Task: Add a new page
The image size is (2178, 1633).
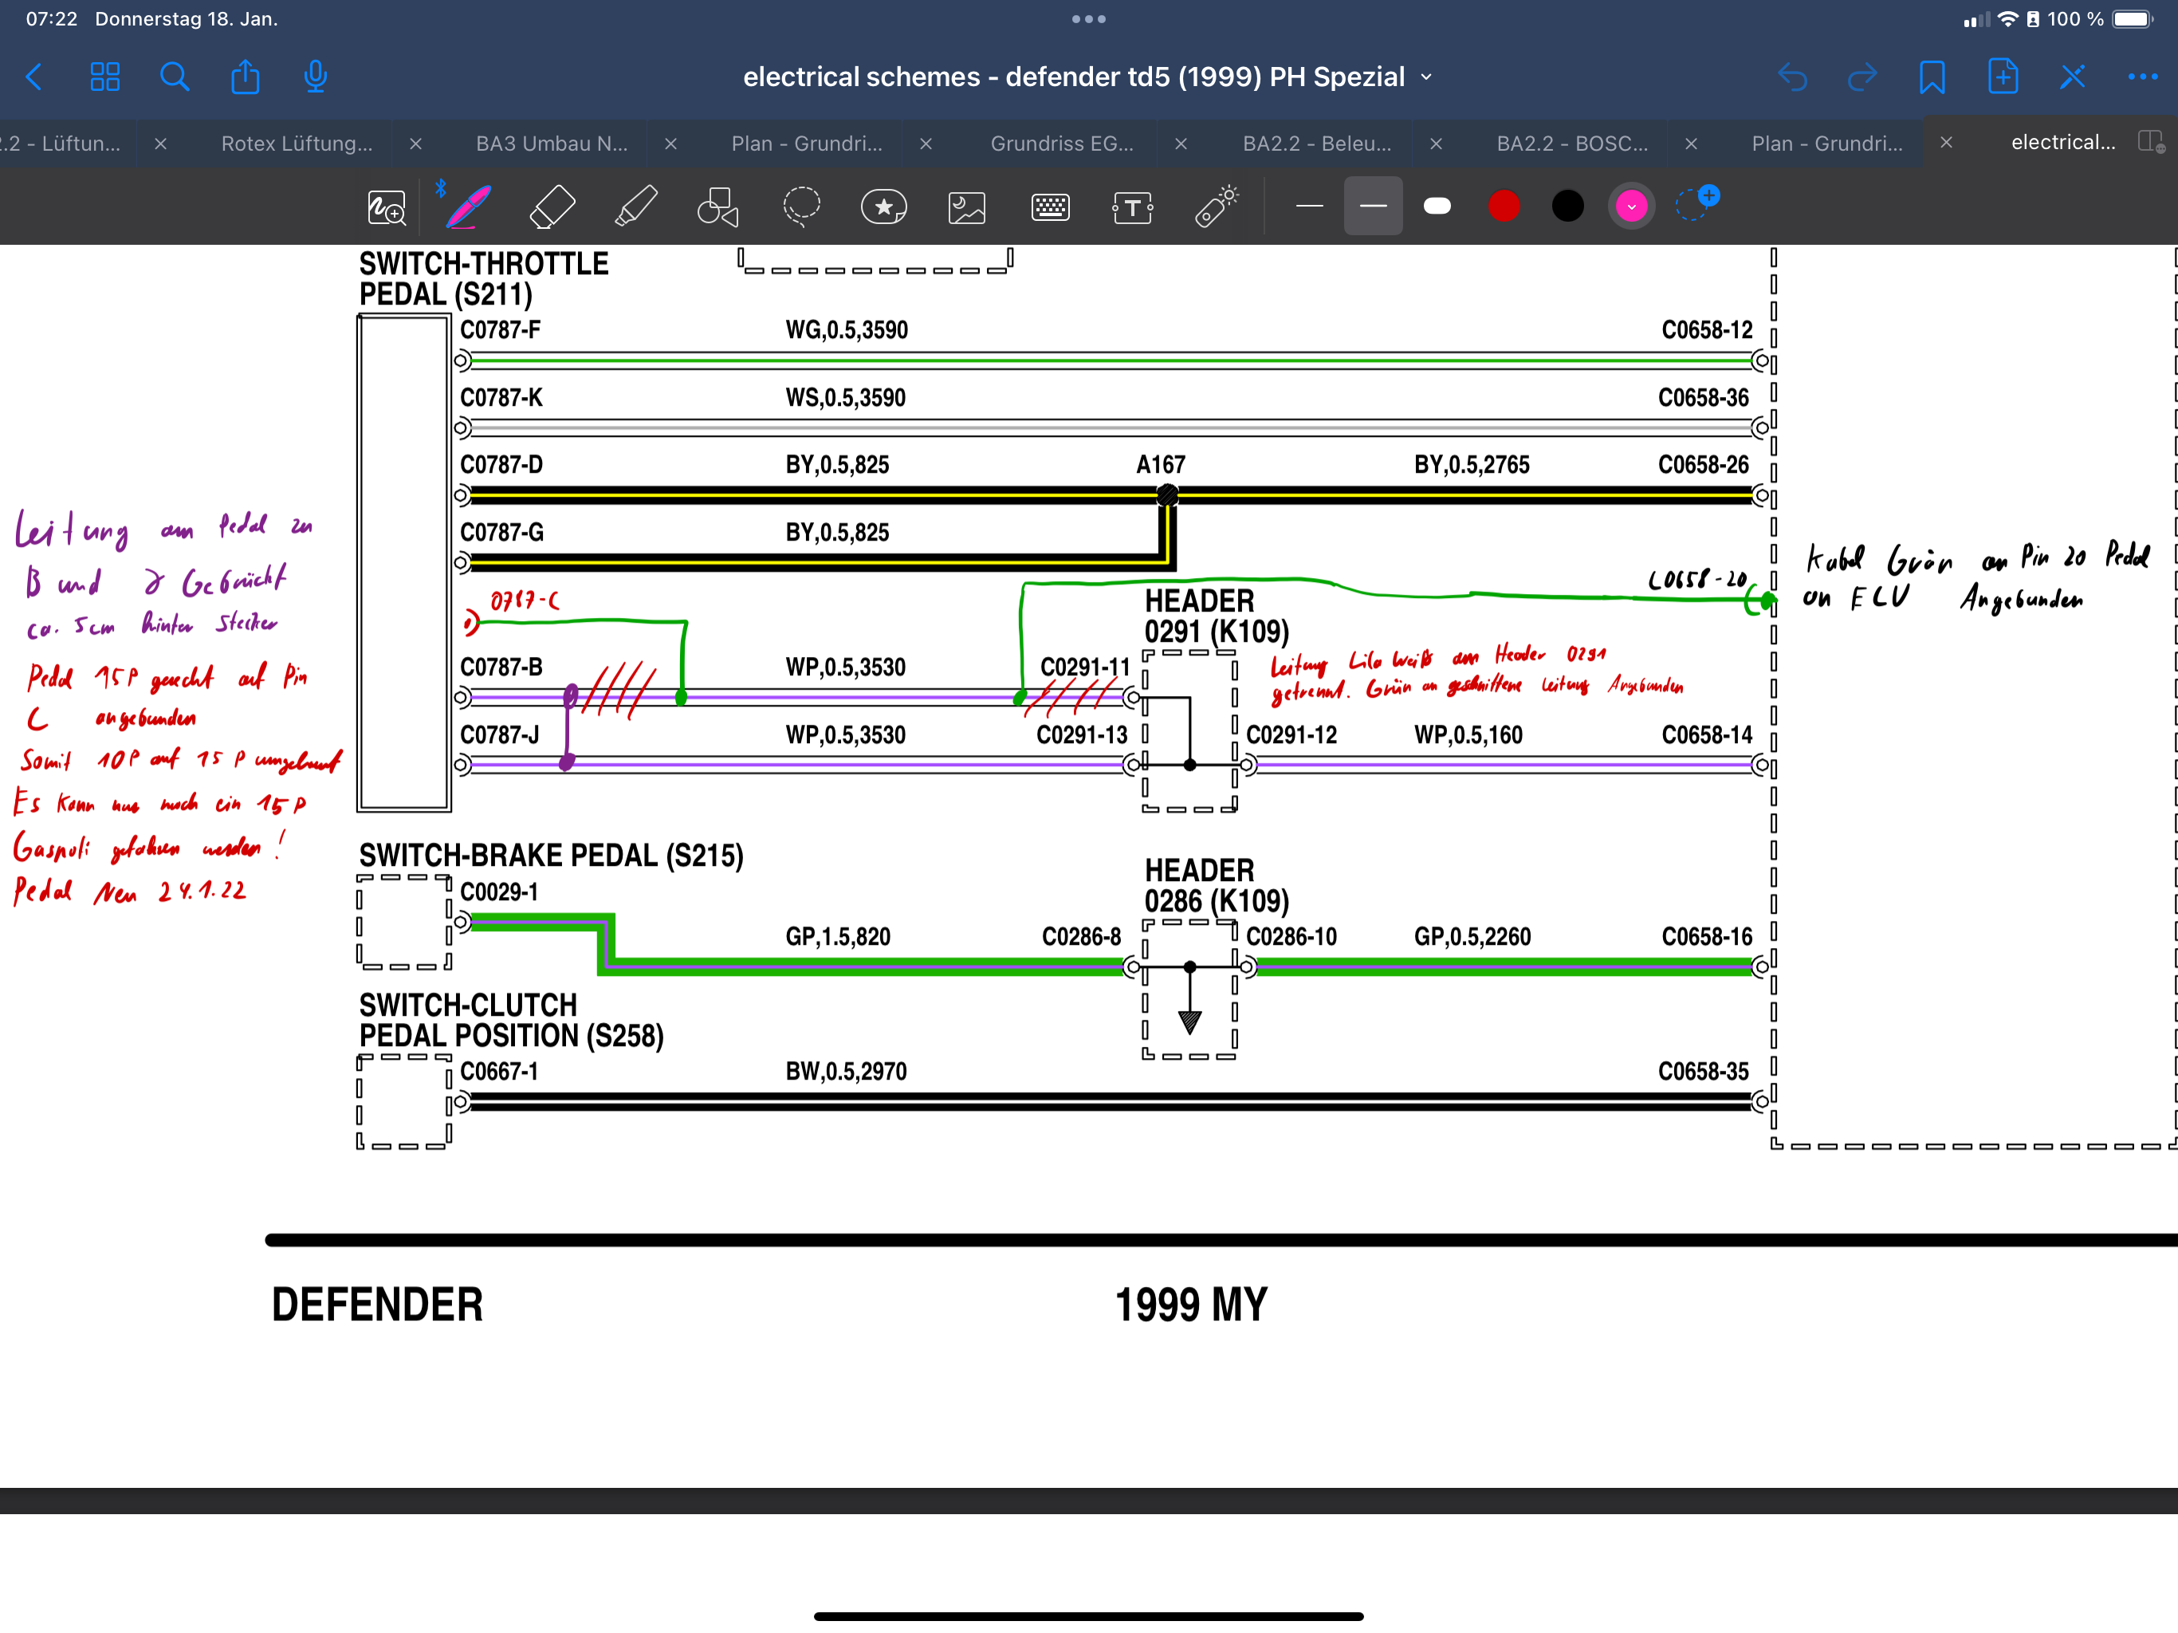Action: tap(2003, 76)
